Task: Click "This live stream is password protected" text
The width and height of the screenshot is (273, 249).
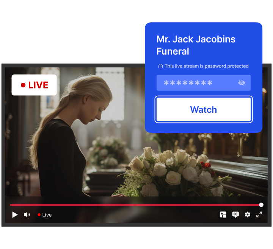Action: tap(207, 66)
